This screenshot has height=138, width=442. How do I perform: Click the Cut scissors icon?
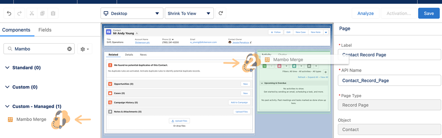(32, 13)
